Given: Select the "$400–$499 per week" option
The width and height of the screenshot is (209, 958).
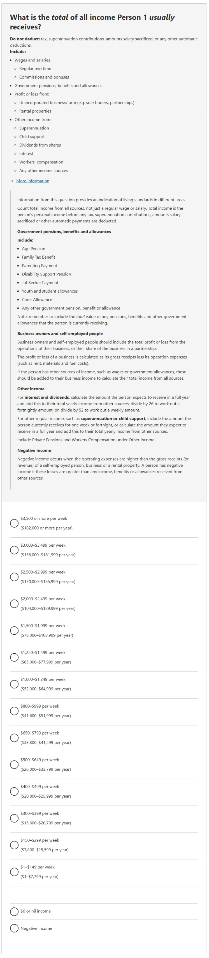Looking at the screenshot, I should [x=14, y=792].
